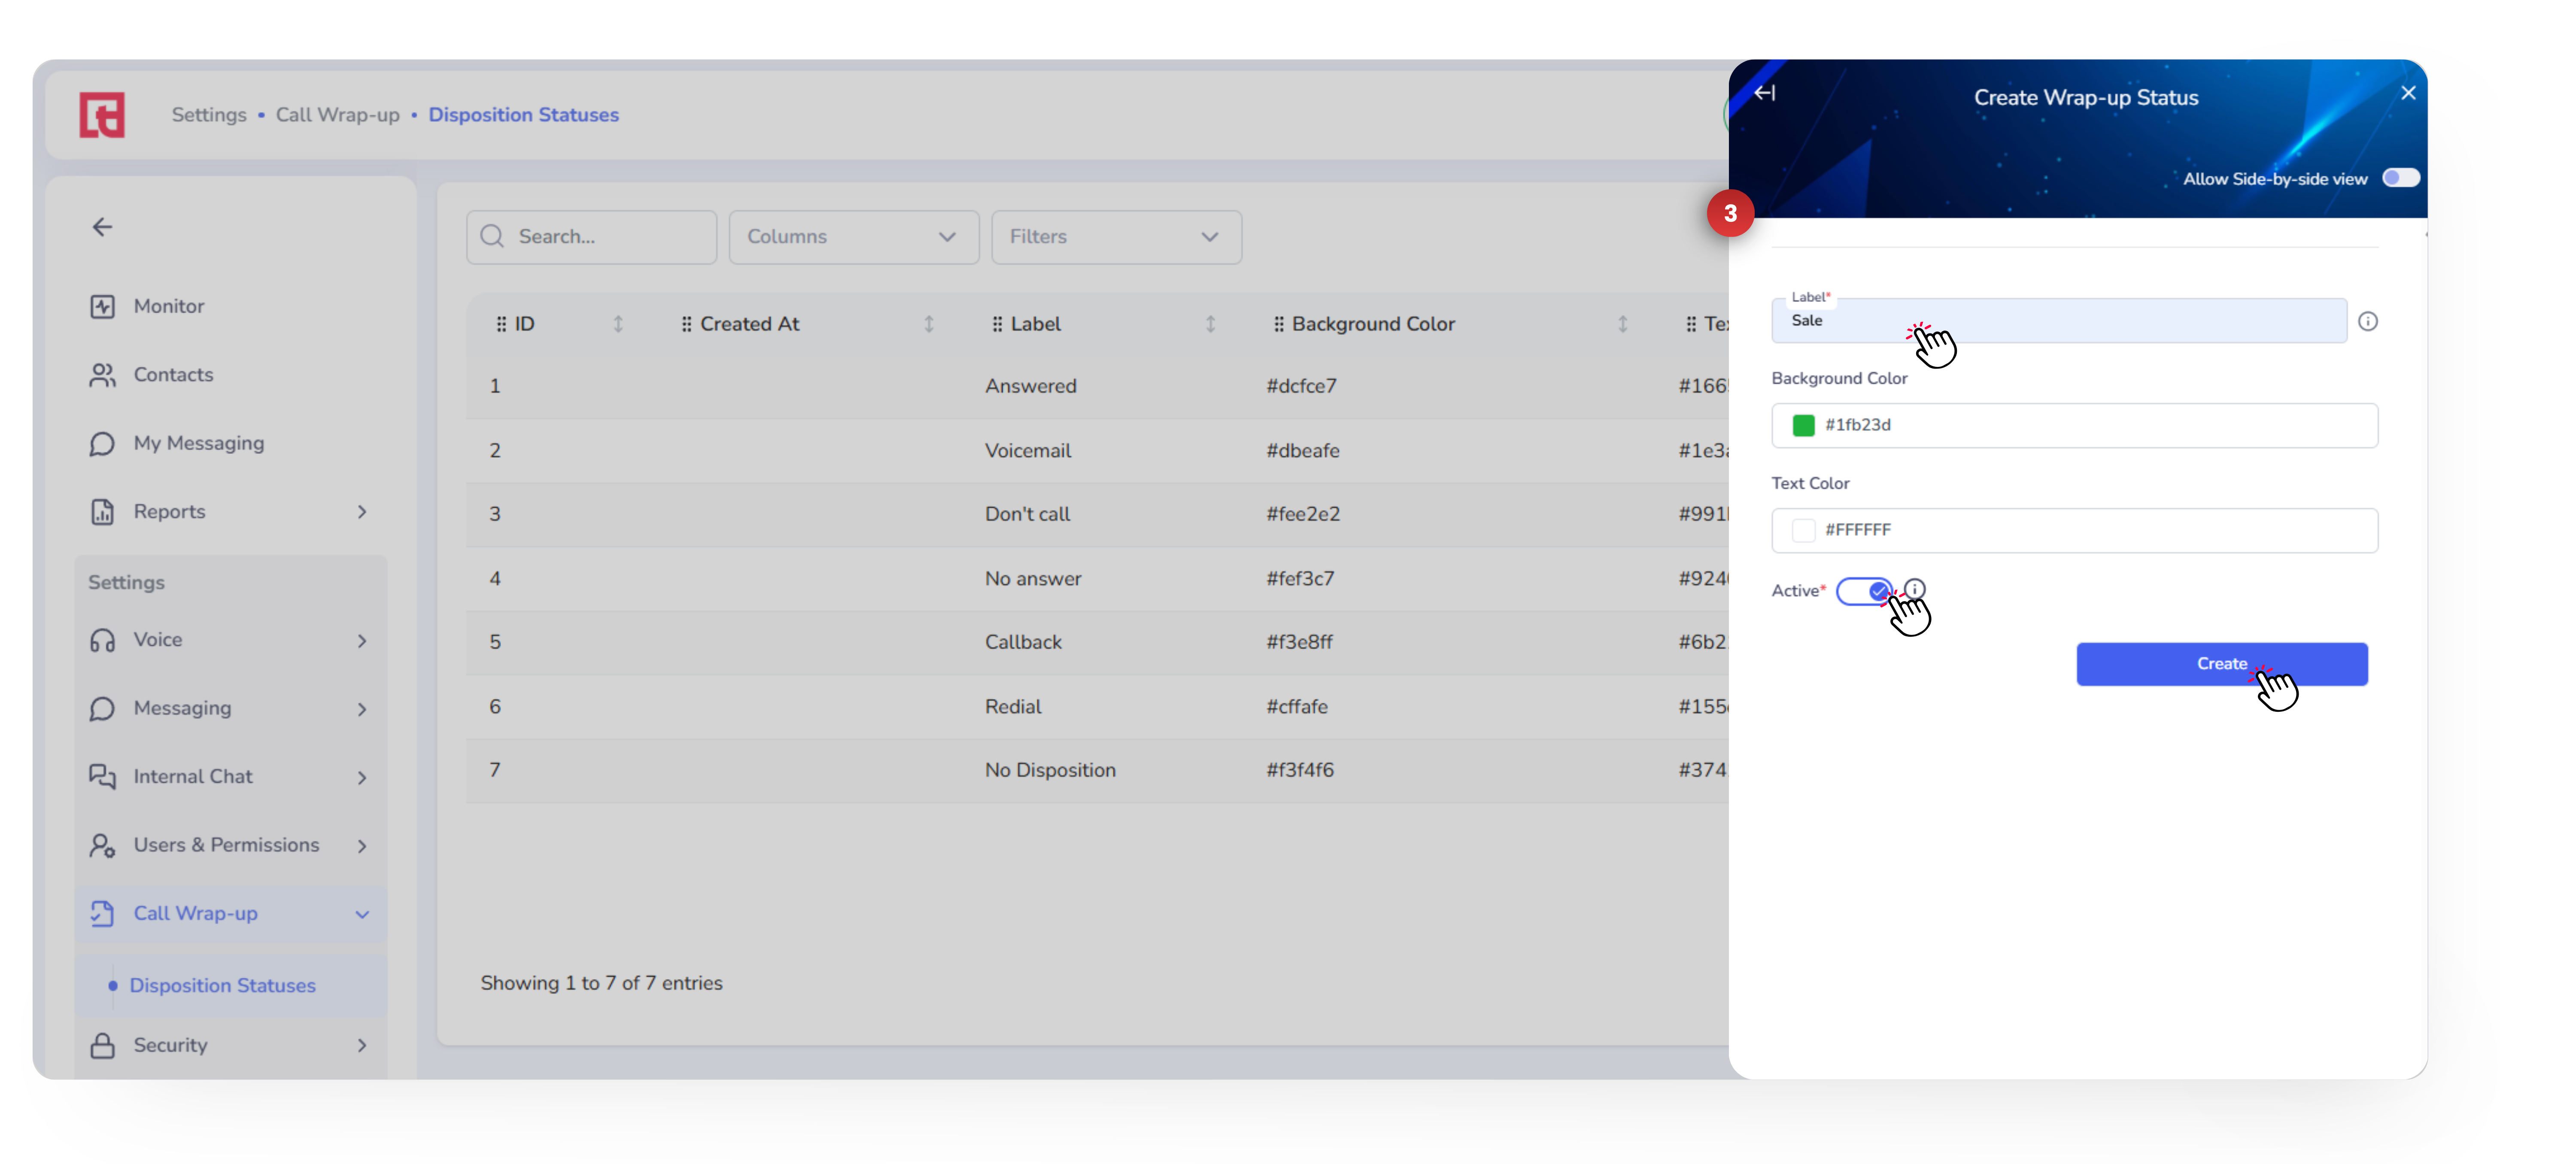The height and width of the screenshot is (1164, 2576).
Task: Enable Allow Side-by-side view toggle
Action: click(x=2400, y=178)
